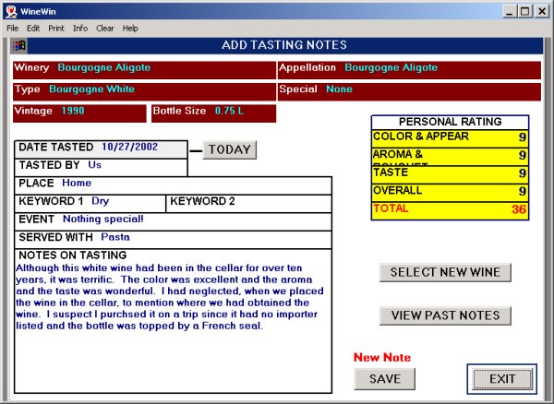Click VIEW PAST NOTES button

coord(445,315)
